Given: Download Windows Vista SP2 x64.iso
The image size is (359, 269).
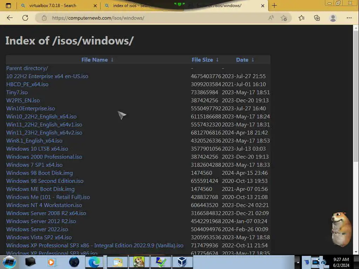Looking at the screenshot, I should point(39,237).
